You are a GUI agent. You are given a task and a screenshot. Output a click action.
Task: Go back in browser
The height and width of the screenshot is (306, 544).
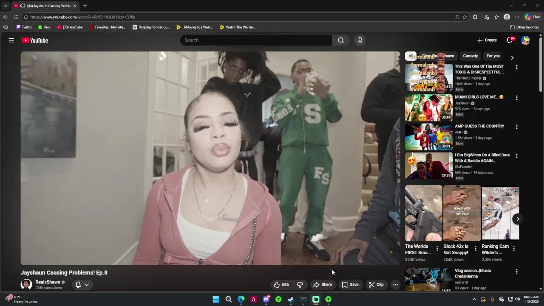click(x=6, y=17)
